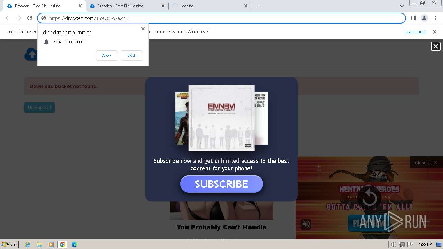
Task: Reload the page with refresh icon
Action: [30, 18]
